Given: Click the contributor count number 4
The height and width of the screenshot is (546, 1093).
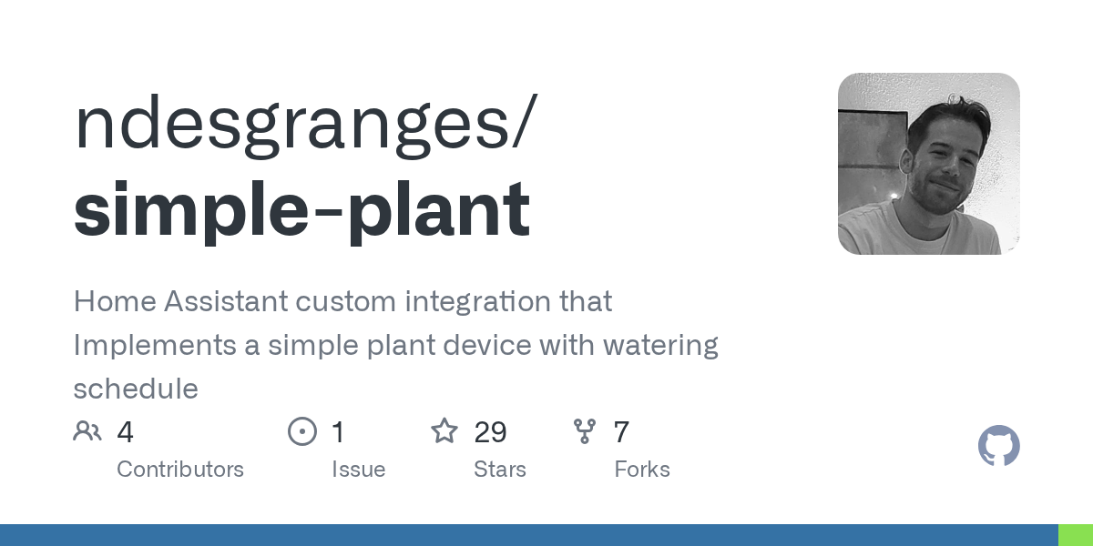Looking at the screenshot, I should coord(126,432).
